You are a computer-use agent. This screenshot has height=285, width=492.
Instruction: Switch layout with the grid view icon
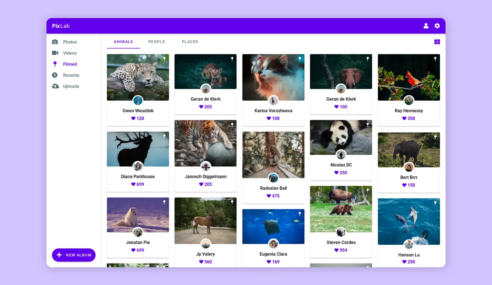[437, 42]
